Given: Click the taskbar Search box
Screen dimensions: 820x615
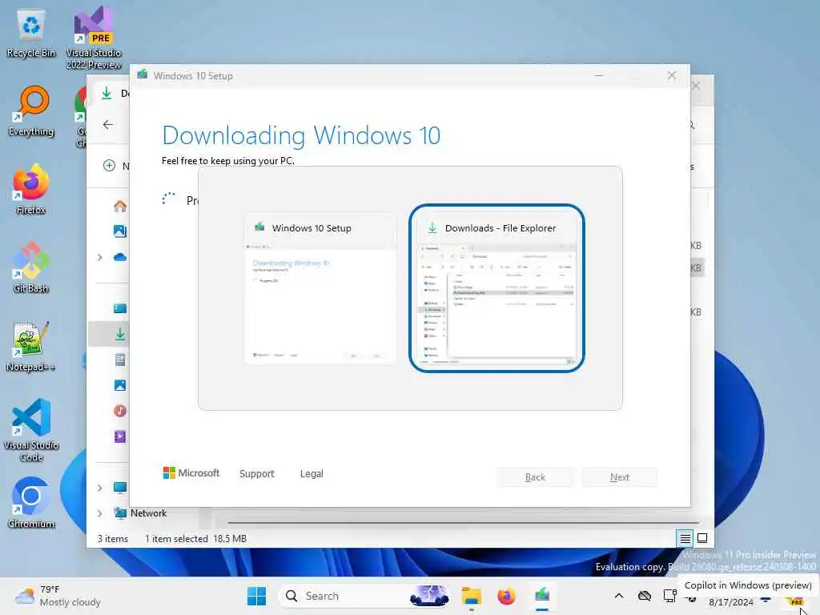Looking at the screenshot, I should 364,596.
